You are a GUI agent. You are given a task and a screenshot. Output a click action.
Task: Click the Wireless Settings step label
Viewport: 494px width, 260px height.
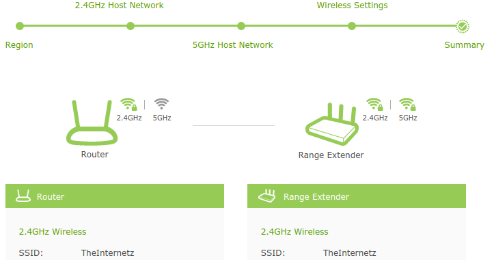click(x=353, y=5)
